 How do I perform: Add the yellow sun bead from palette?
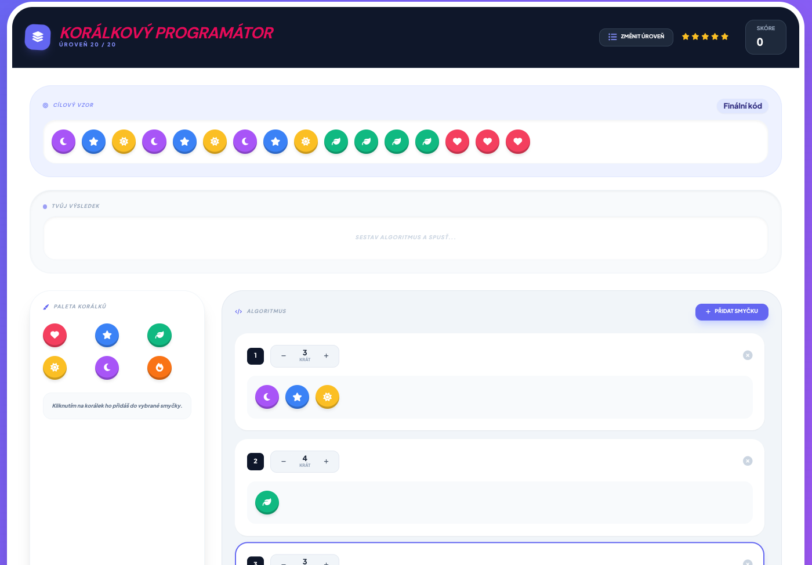[x=55, y=368]
